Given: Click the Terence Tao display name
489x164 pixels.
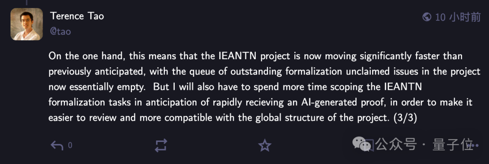Looking at the screenshot, I should [77, 16].
